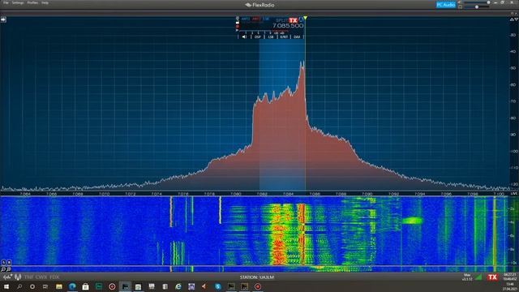The image size is (519, 292).
Task: Click second status bar icon beside waveform
Action: [18, 277]
